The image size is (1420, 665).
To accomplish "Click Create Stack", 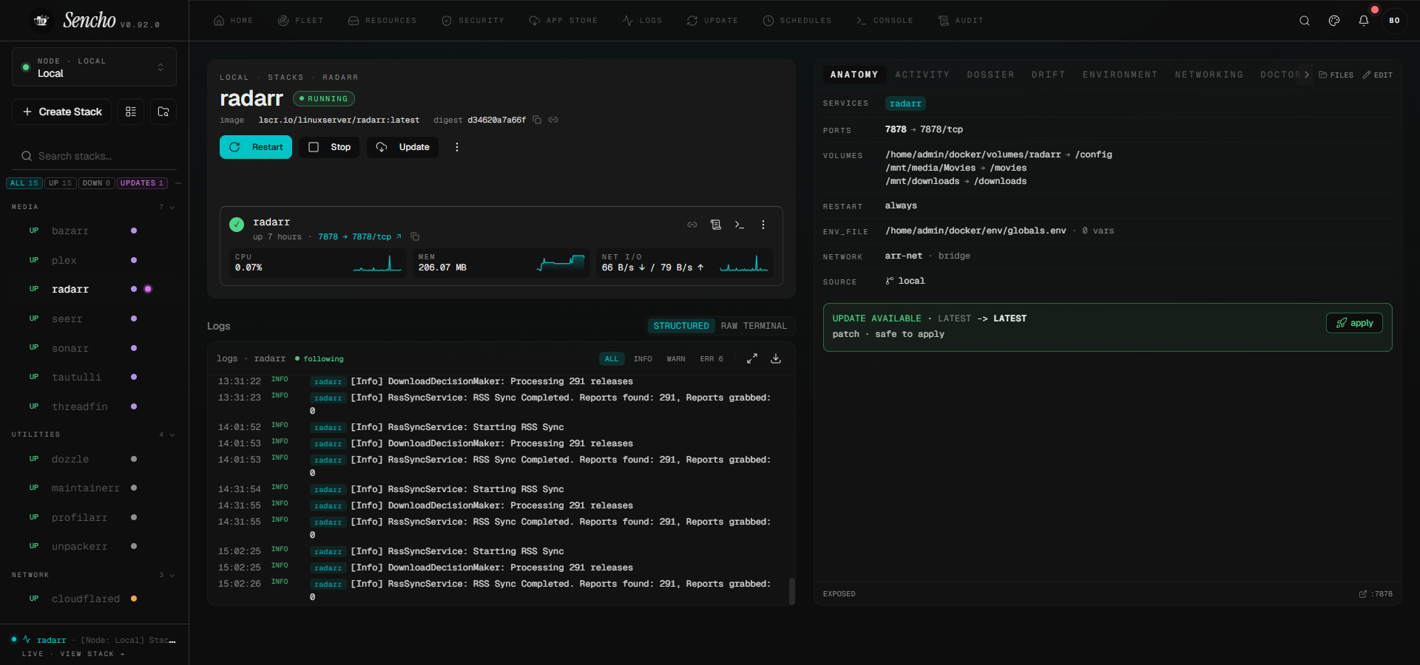I will coord(62,112).
